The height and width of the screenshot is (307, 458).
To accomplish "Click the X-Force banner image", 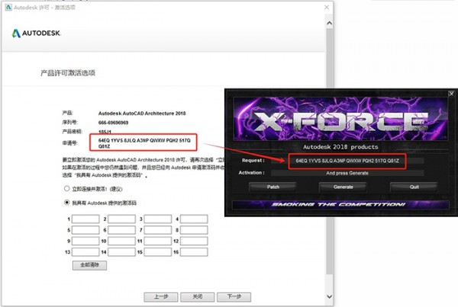I will pyautogui.click(x=340, y=119).
